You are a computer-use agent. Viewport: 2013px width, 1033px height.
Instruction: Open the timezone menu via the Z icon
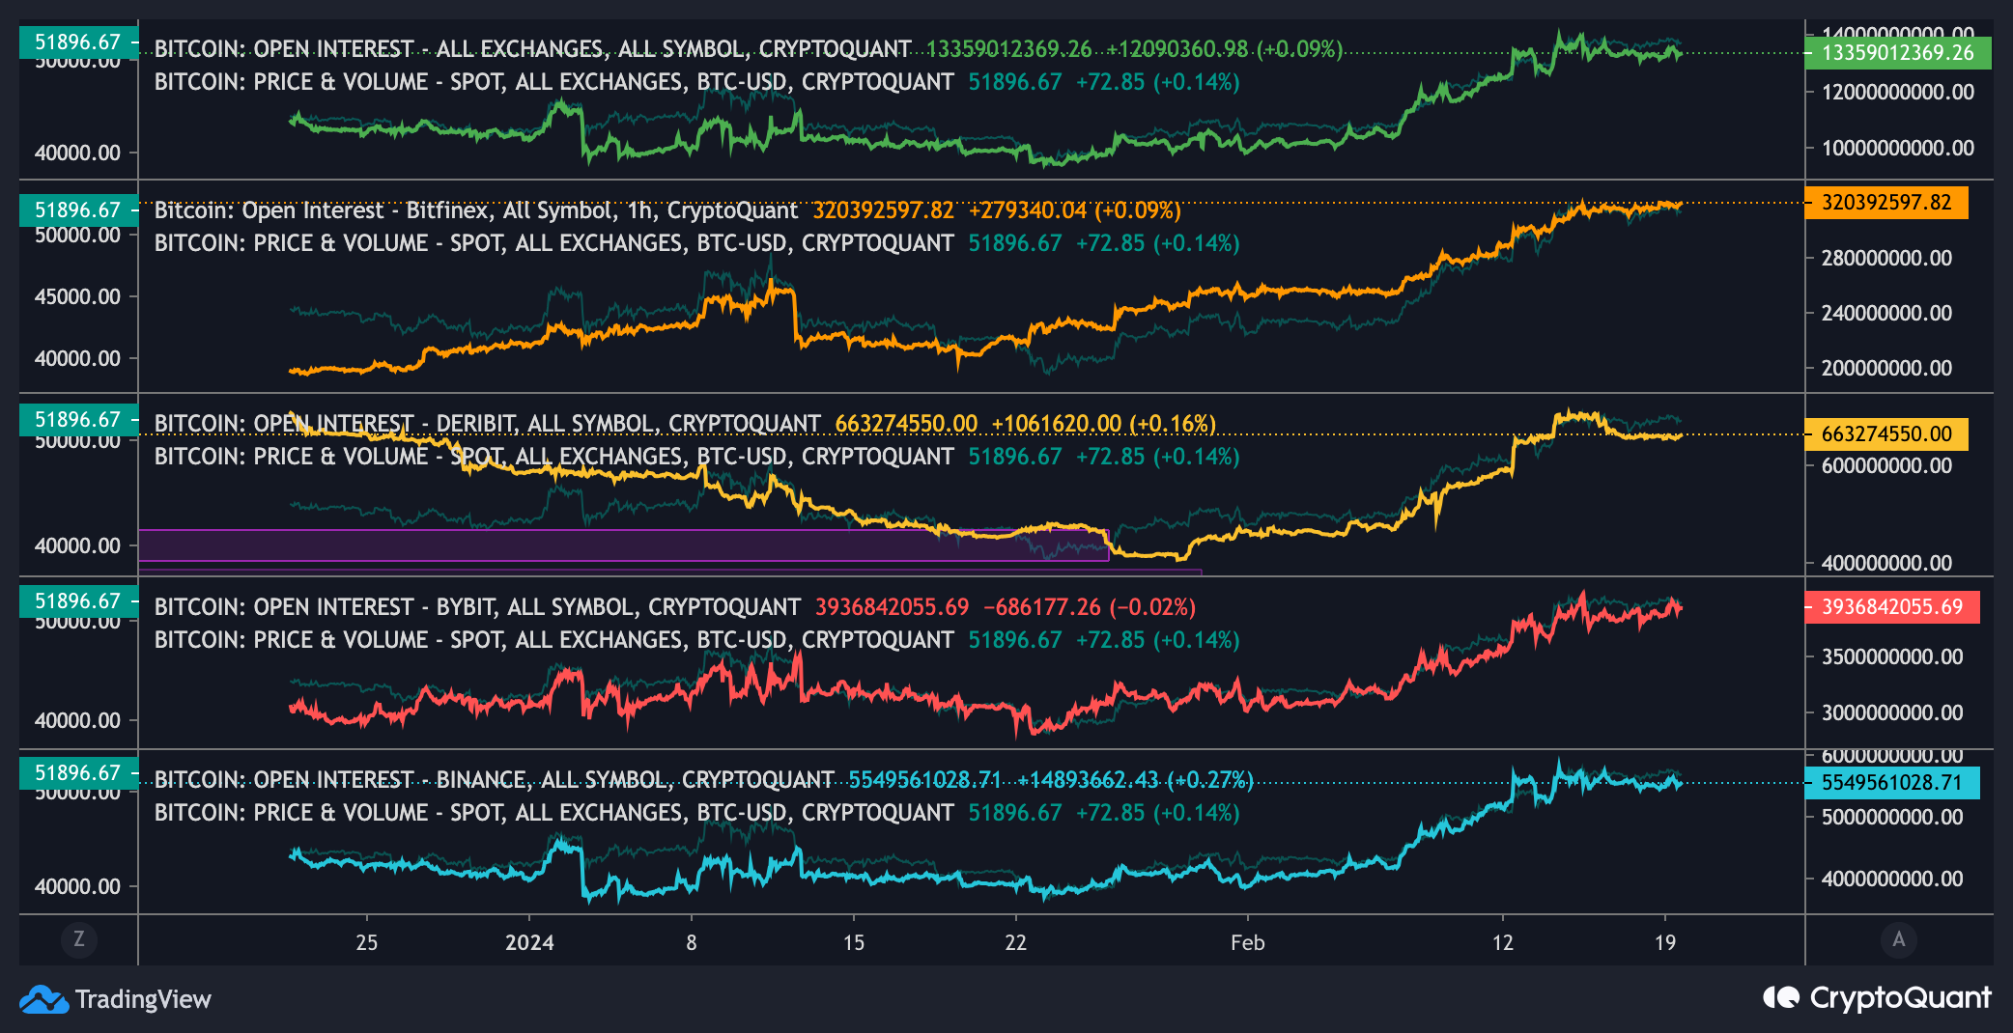(79, 939)
